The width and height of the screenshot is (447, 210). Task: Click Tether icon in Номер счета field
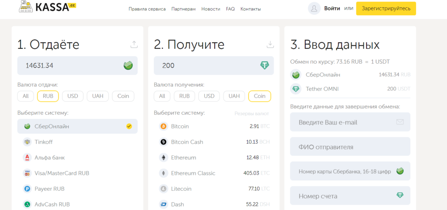point(400,195)
